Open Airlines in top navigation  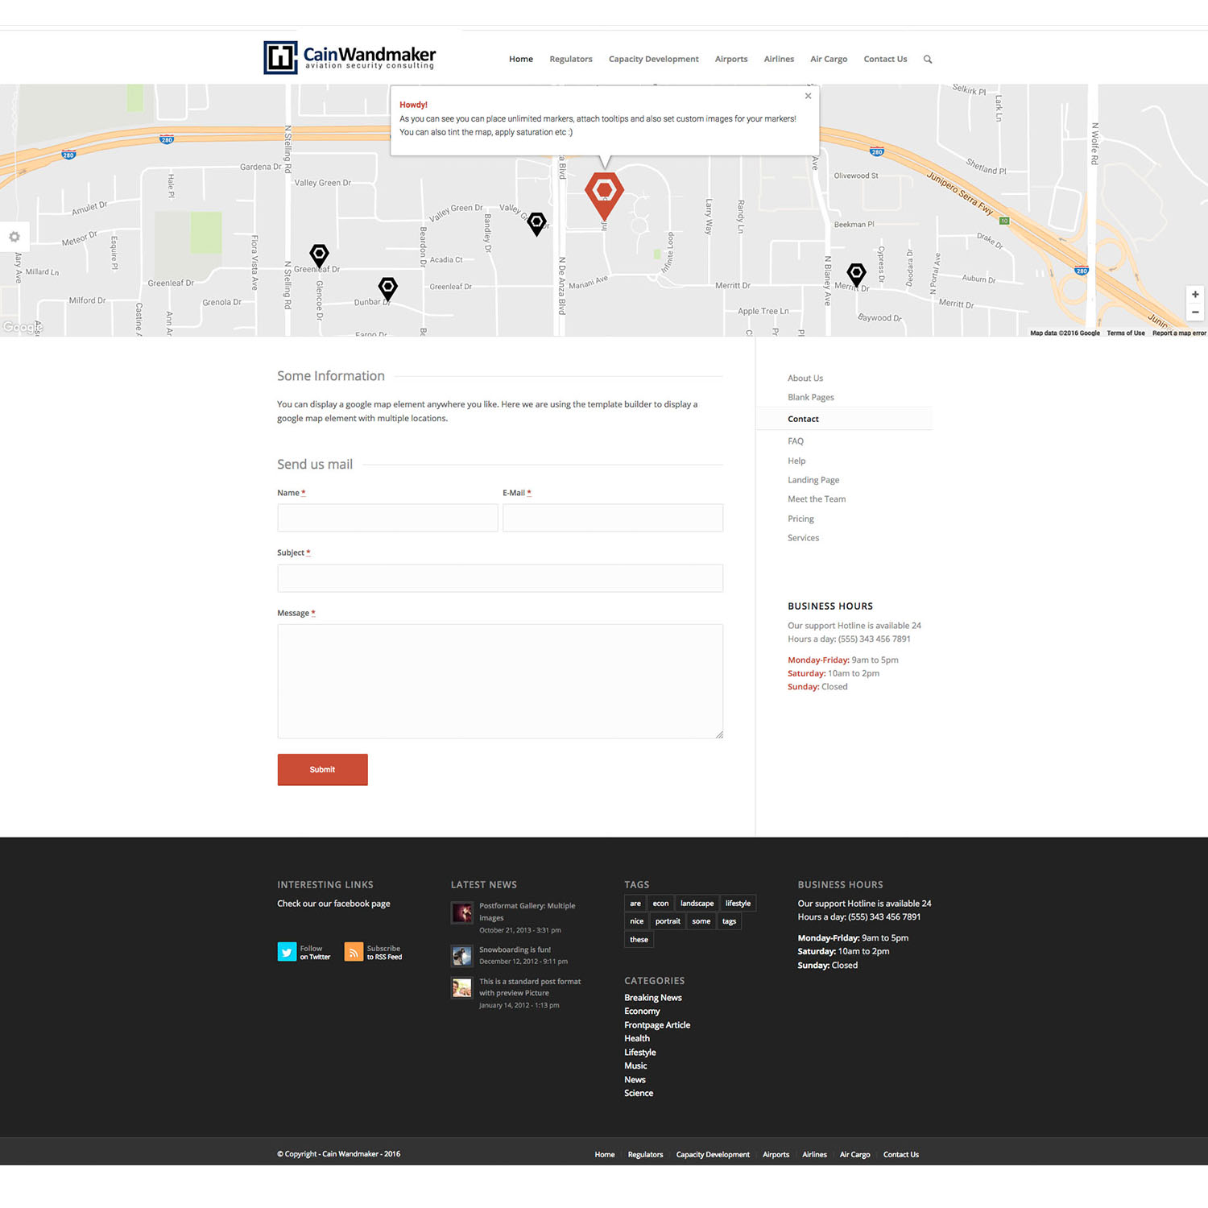point(779,59)
